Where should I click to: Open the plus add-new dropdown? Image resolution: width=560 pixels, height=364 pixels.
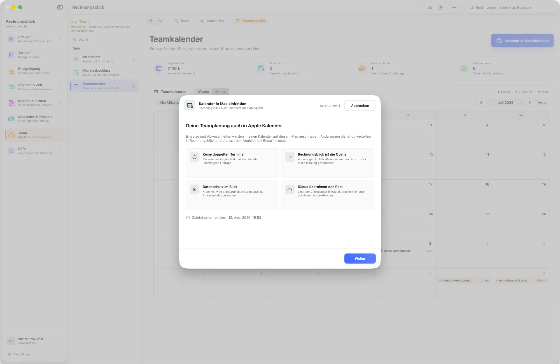pos(456,8)
